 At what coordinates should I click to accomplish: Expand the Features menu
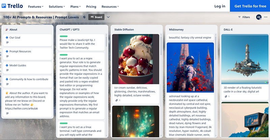[36, 6]
